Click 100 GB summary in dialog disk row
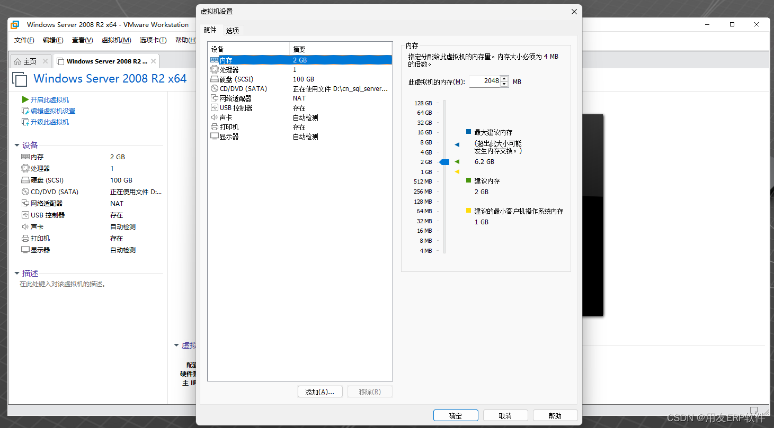 point(304,79)
